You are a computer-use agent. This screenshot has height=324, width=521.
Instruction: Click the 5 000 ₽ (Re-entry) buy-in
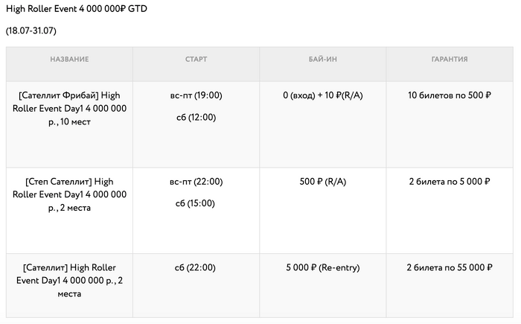coord(322,267)
